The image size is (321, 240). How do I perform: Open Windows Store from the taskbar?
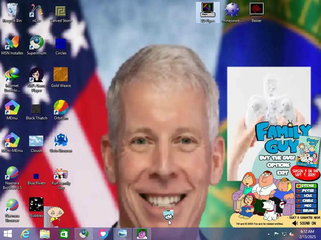(x=64, y=234)
